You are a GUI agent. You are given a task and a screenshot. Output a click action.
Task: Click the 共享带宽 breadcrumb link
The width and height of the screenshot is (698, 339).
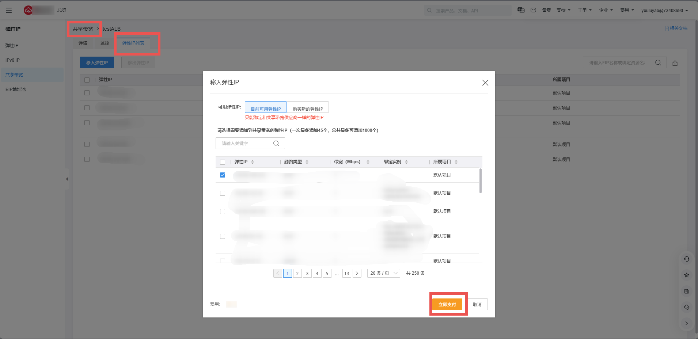[x=83, y=29]
